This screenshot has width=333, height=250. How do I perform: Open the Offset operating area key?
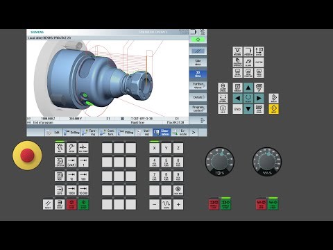point(259,51)
